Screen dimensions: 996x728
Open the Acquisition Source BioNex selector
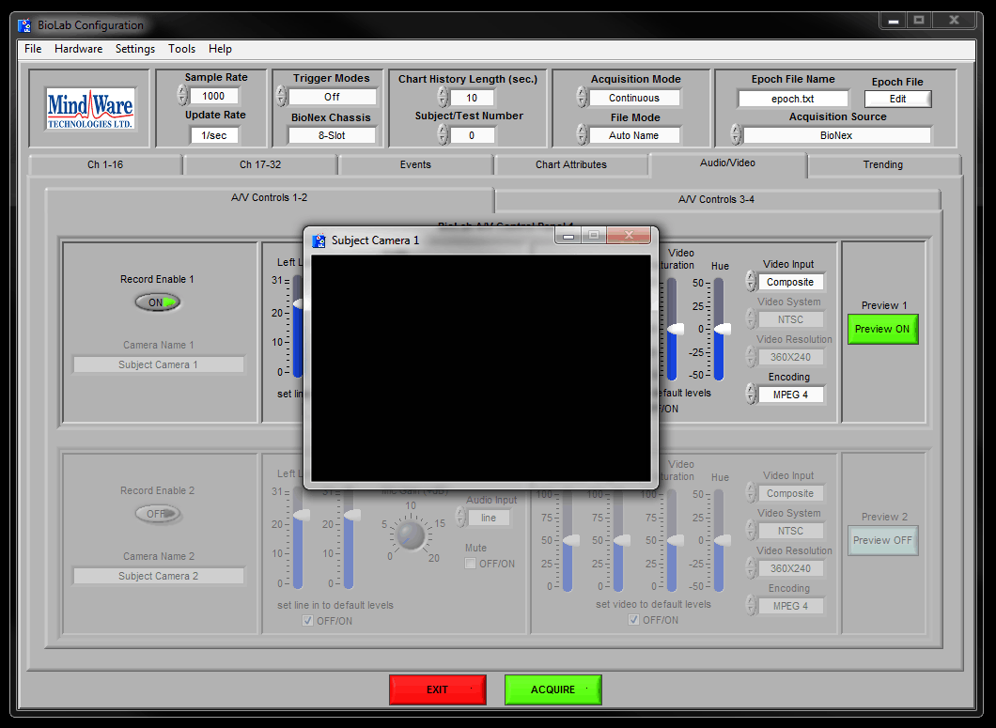point(836,135)
